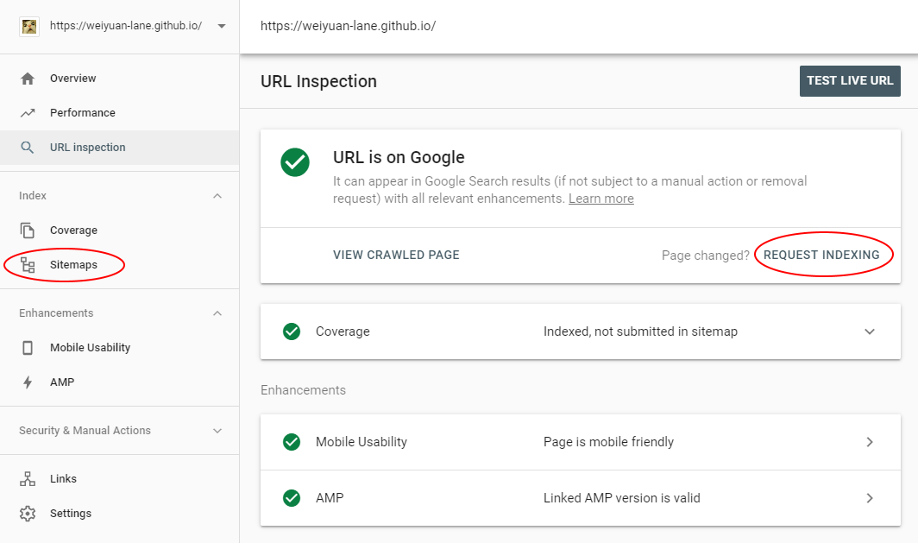Click the Overview home icon
Viewport: 918px width, 543px height.
pyautogui.click(x=28, y=79)
